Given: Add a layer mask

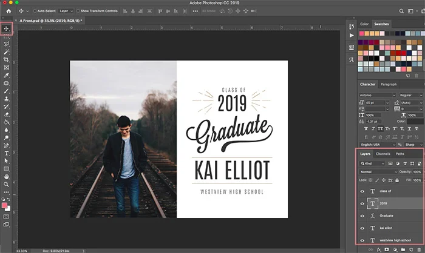Looking at the screenshot, I should coord(387,249).
